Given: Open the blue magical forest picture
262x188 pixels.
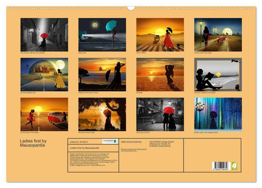Looking at the screenshot, I should coord(218,114).
